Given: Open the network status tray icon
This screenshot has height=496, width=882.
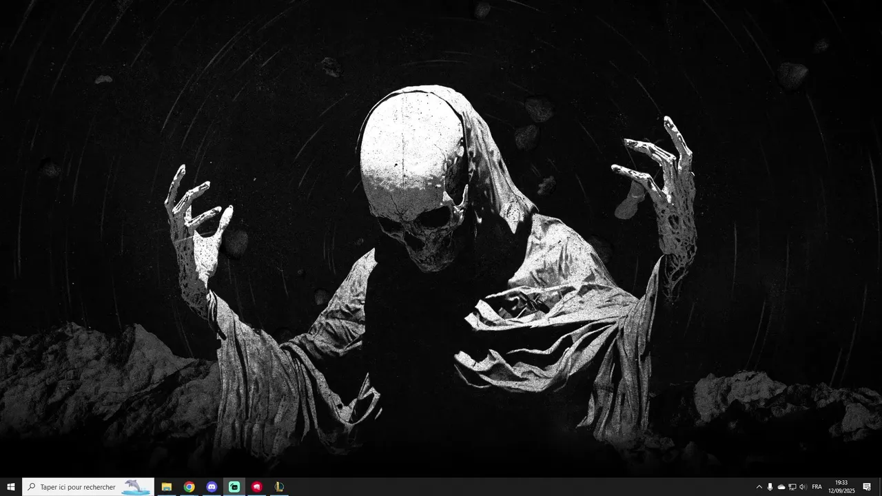Looking at the screenshot, I should tap(792, 487).
